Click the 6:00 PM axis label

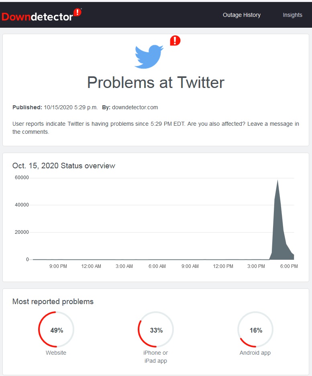point(289,266)
